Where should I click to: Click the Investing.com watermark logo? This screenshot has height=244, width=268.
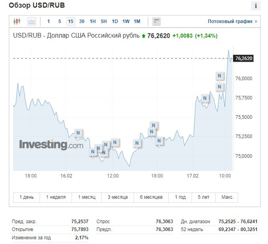point(51,145)
